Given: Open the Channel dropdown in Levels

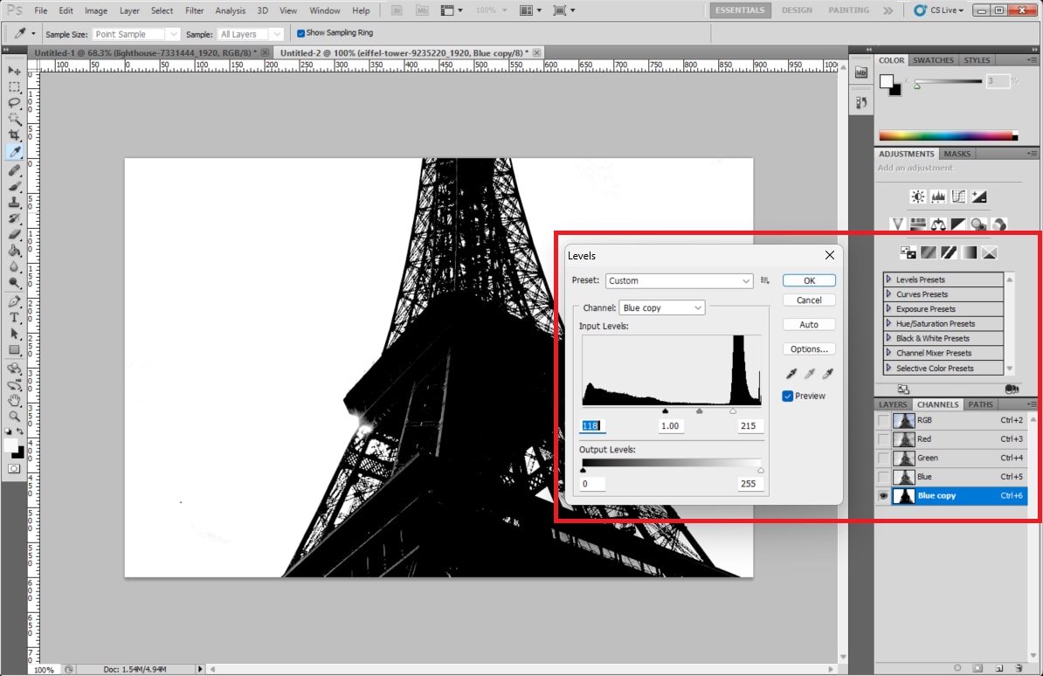Looking at the screenshot, I should [x=662, y=308].
